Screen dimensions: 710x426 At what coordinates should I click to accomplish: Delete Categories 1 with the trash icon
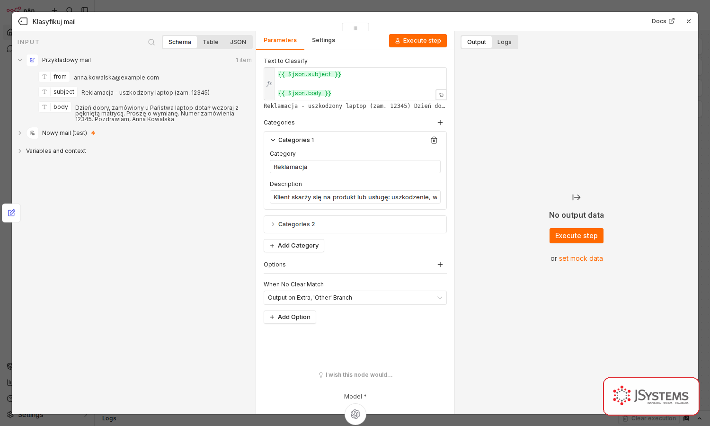(x=434, y=140)
